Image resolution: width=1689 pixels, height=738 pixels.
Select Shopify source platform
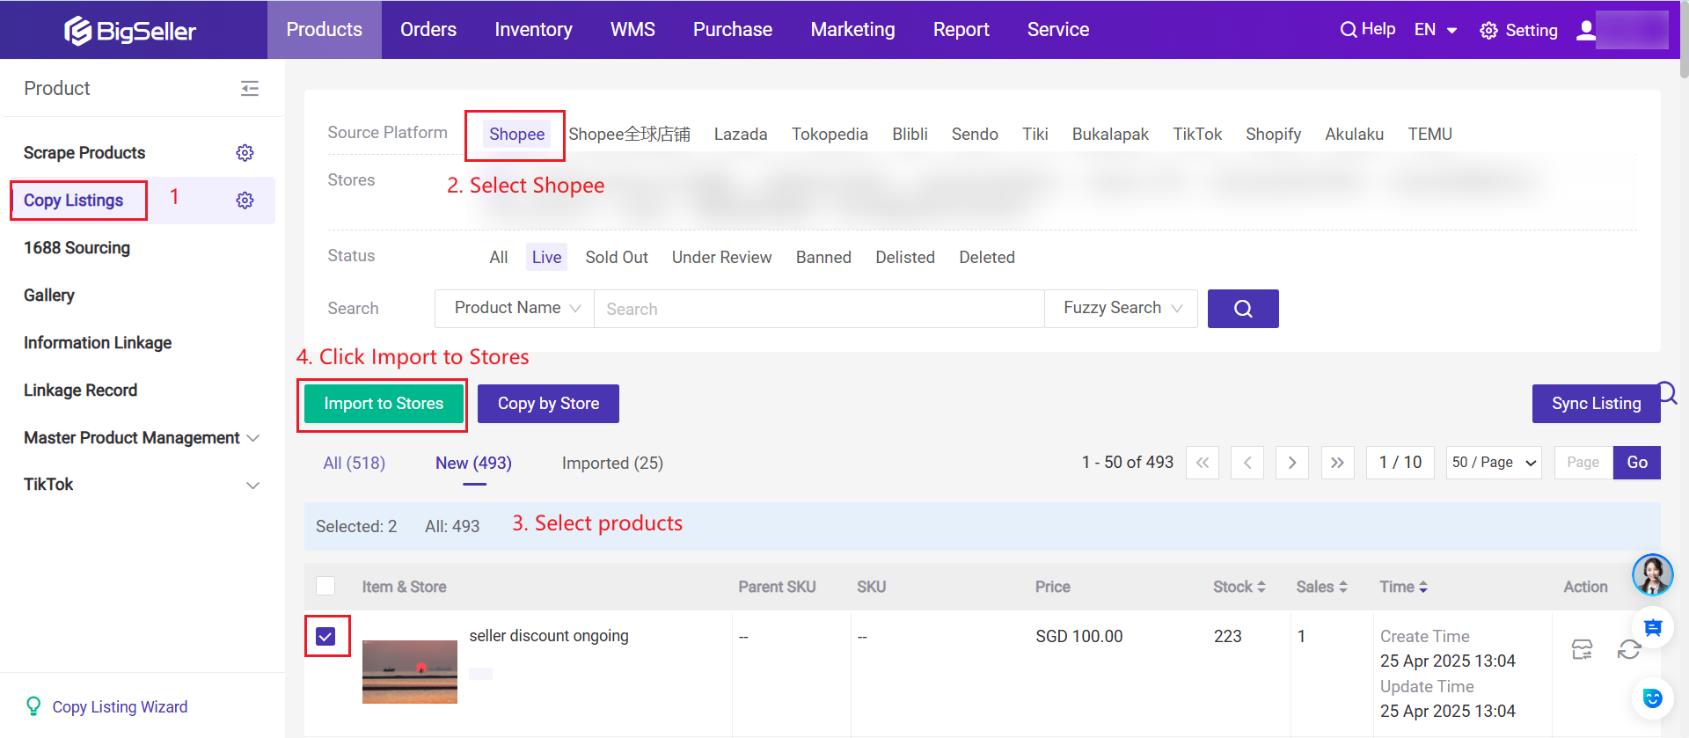pos(1273,134)
